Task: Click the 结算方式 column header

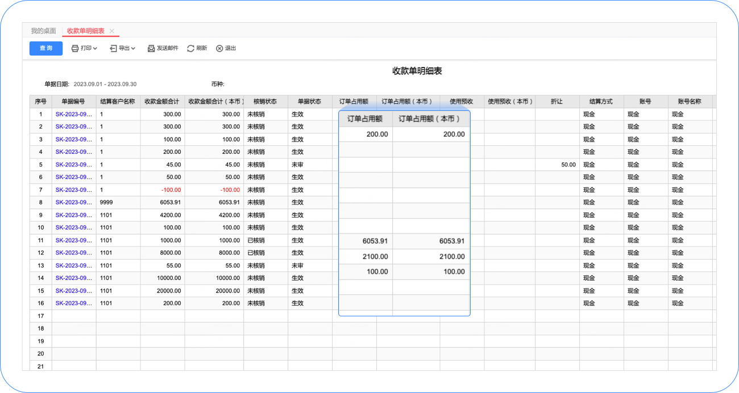Action: (x=601, y=102)
